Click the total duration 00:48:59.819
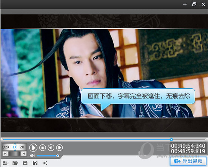 (188, 151)
